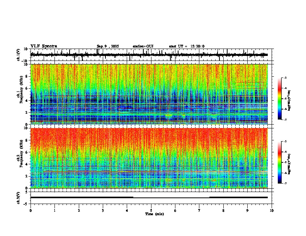The width and height of the screenshot is (306, 236).
Task: Click the ch.1 spectrogram color scale bar
Action: pyautogui.click(x=280, y=99)
